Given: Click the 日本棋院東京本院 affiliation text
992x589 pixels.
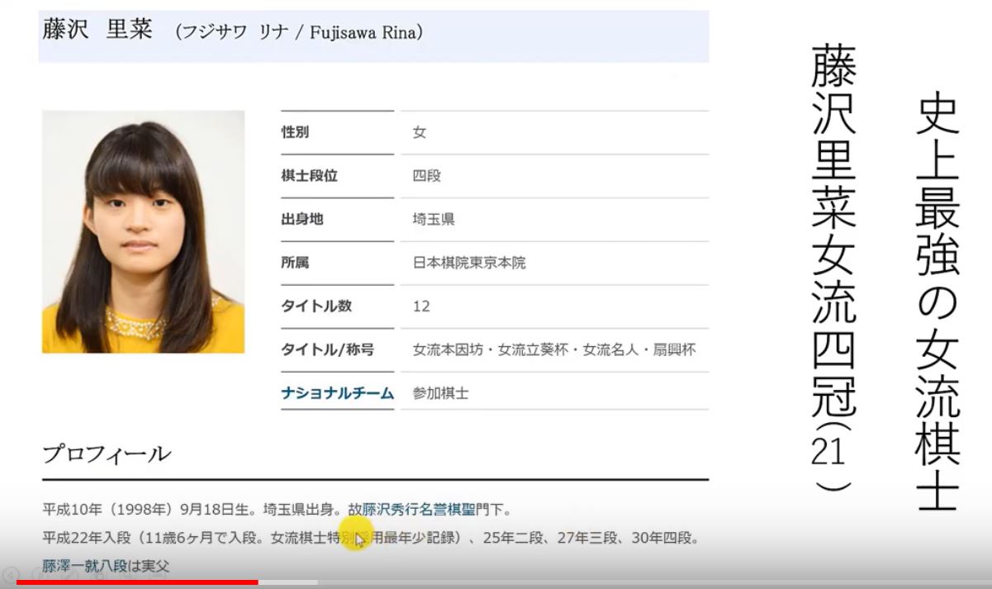Looking at the screenshot, I should tap(468, 264).
